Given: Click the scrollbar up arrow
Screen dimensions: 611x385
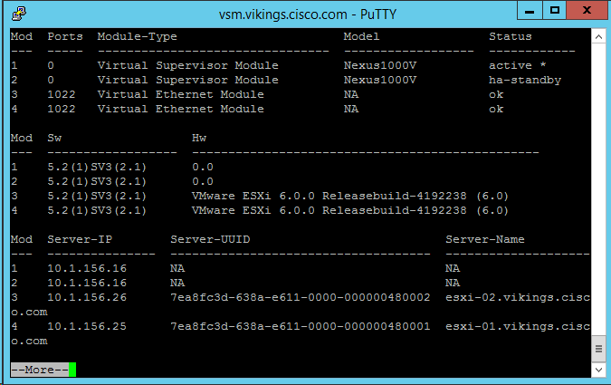Looking at the screenshot, I should pyautogui.click(x=598, y=37).
